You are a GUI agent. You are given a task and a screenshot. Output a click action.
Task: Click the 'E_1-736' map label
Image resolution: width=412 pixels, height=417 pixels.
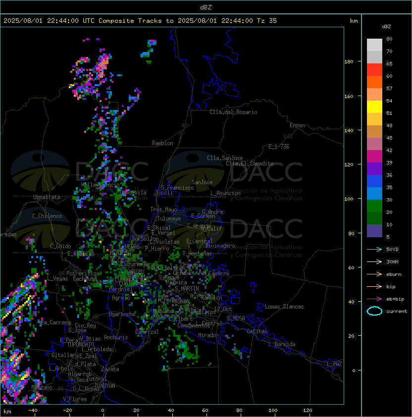pos(279,147)
